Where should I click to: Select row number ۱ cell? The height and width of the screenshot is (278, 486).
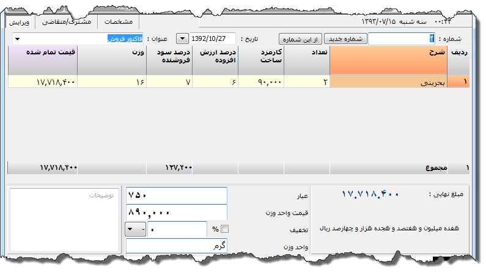(458, 82)
